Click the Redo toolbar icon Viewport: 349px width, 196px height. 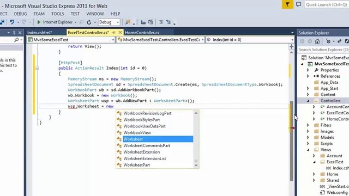click(x=24, y=22)
